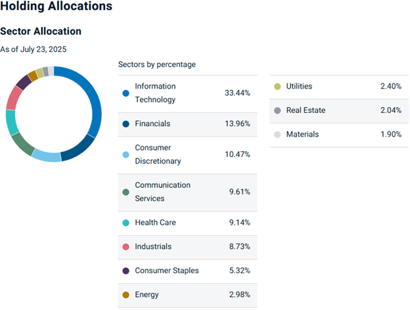Click the Energy orange dot
The height and width of the screenshot is (310, 410).
pos(125,295)
